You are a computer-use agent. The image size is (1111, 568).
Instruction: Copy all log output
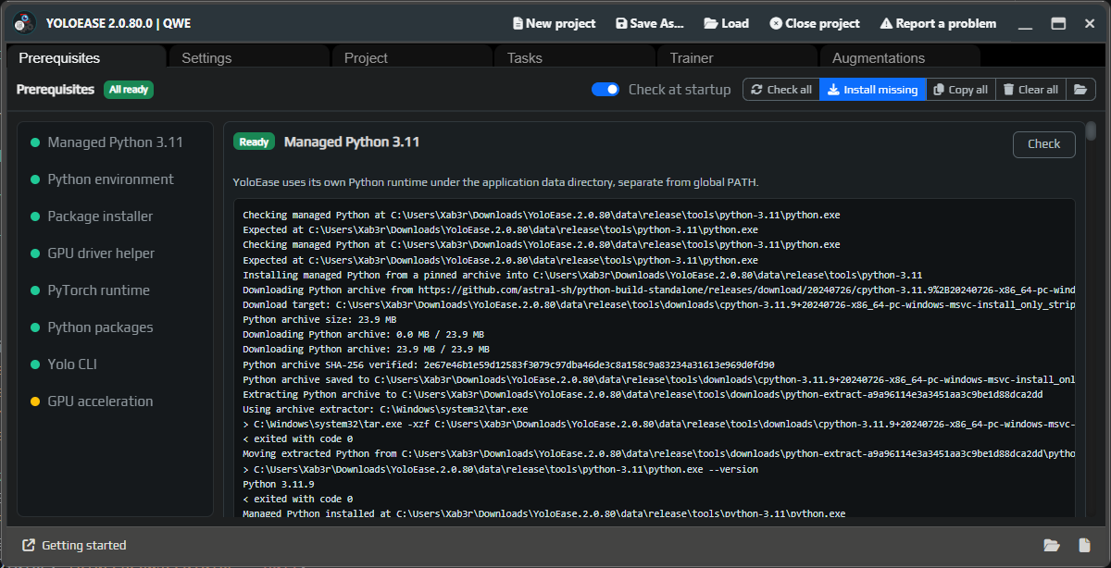pos(961,90)
